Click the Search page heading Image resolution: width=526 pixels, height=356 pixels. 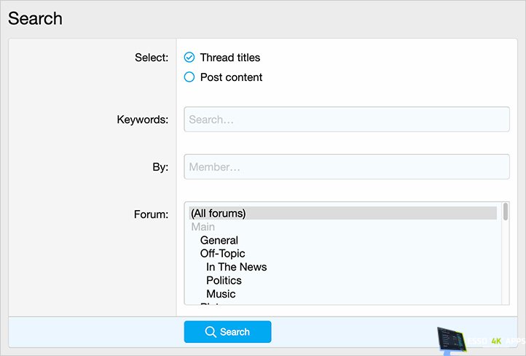point(35,19)
